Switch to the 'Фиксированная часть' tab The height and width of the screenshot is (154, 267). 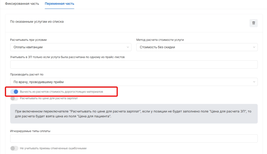[22, 4]
